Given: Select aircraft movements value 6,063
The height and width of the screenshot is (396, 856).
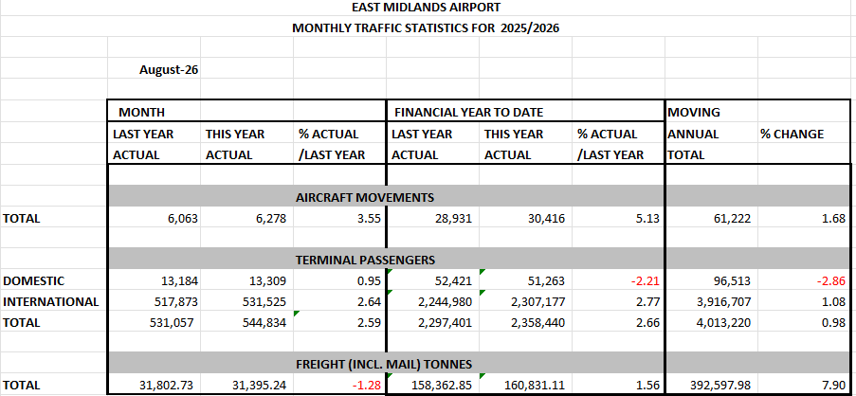Looking at the screenshot, I should pyautogui.click(x=184, y=219).
